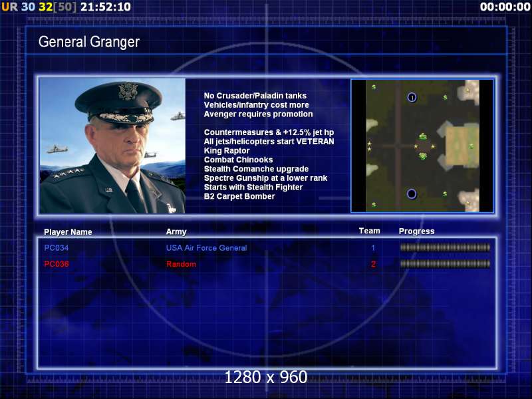Click 'Spectre Gunship at a lower rank' line
Image resolution: width=532 pixels, height=399 pixels.
click(x=265, y=178)
